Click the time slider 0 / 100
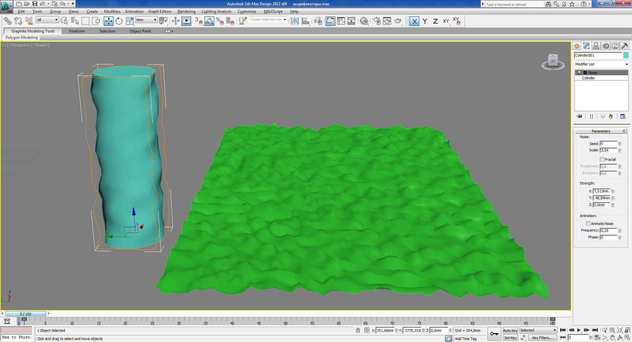Viewport: 632px width, 342px height. click(x=26, y=314)
